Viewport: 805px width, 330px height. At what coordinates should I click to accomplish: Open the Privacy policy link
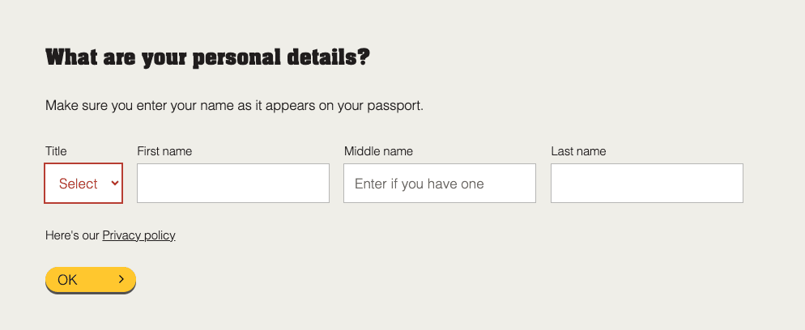coord(138,235)
